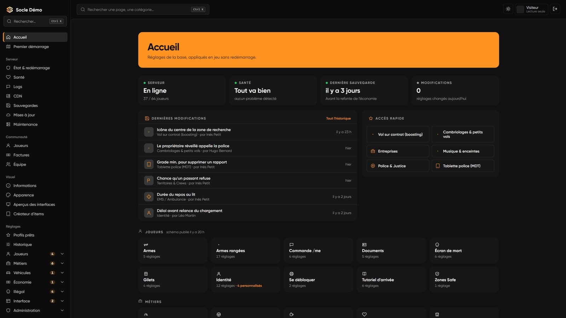Open Factures under Communauté
This screenshot has width=566, height=318.
point(35,155)
